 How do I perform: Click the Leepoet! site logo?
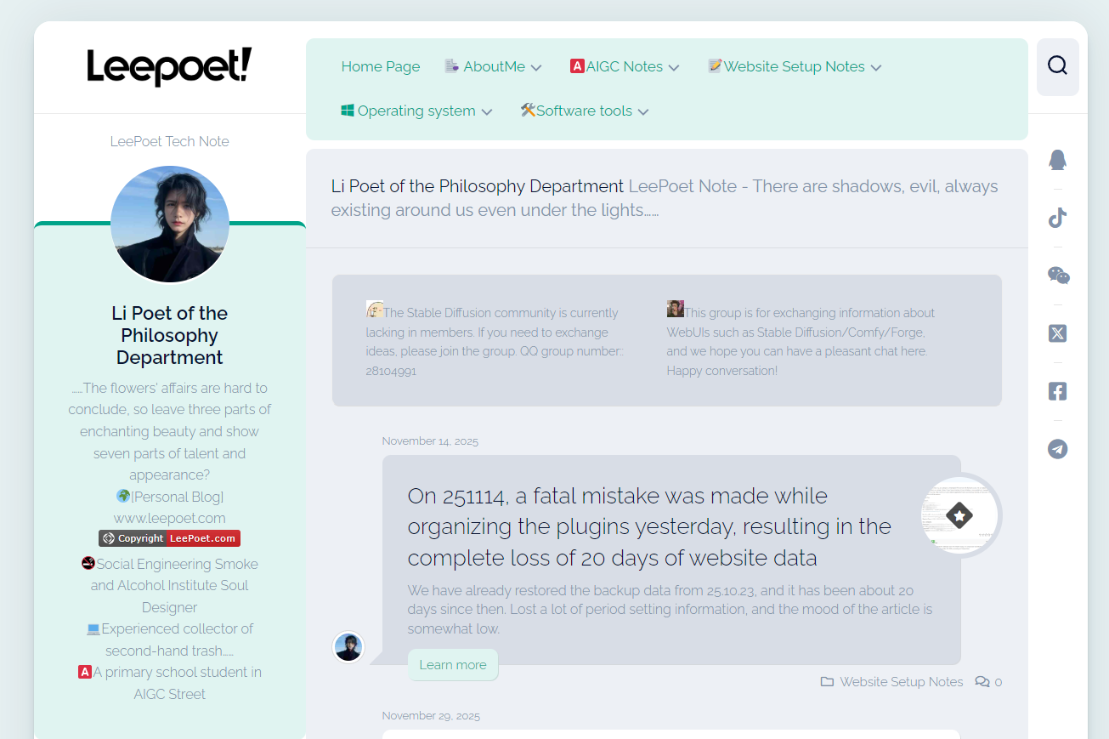point(169,66)
